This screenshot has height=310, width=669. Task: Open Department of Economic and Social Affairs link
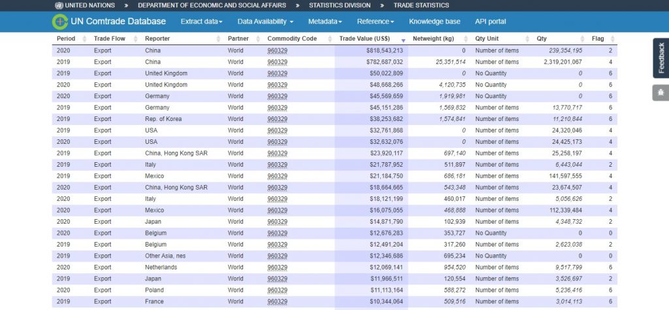(x=212, y=5)
